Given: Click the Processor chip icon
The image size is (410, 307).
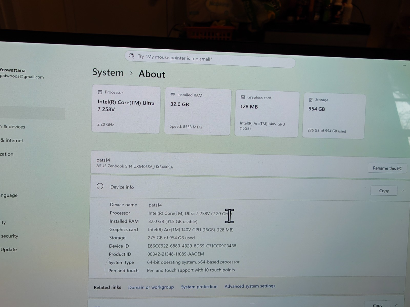Looking at the screenshot, I should click(100, 92).
